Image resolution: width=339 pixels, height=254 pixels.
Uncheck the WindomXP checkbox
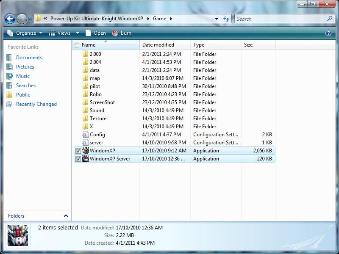click(78, 151)
